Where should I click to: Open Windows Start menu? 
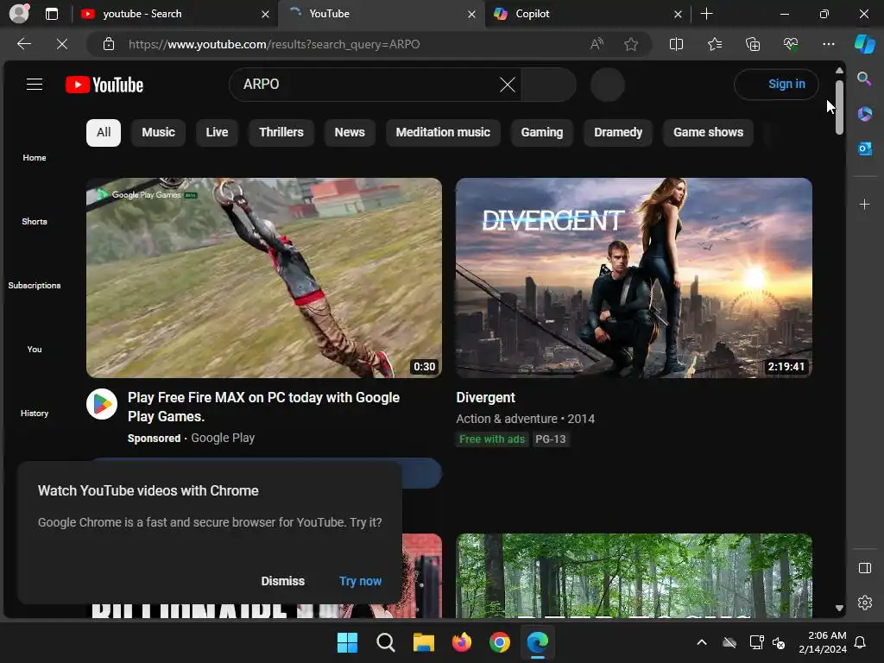[x=347, y=642]
